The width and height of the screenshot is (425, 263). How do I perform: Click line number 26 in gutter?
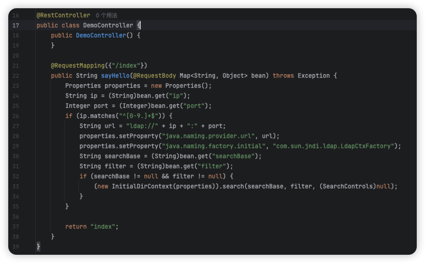pos(16,116)
